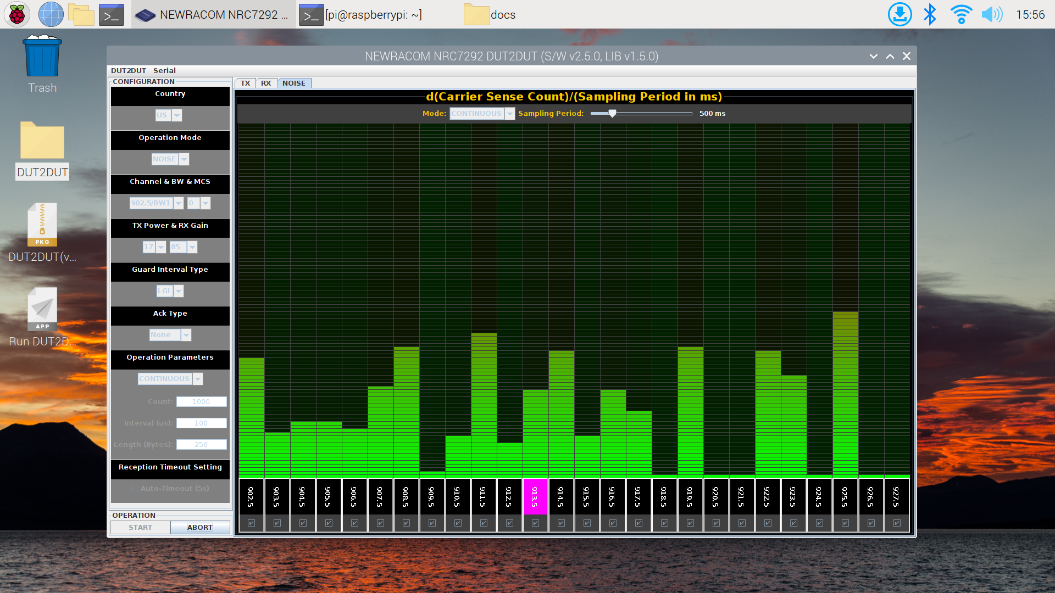Screen dimensions: 1055x593
Task: Open the DUT2DUT menu
Action: (x=129, y=70)
